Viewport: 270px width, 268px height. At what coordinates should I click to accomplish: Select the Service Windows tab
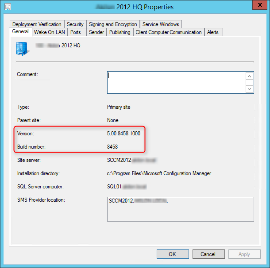pos(161,24)
